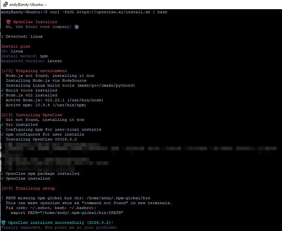The image size is (282, 231).
Task: Click the '[1/3] Preparing environment' heading
Action: click(34, 71)
